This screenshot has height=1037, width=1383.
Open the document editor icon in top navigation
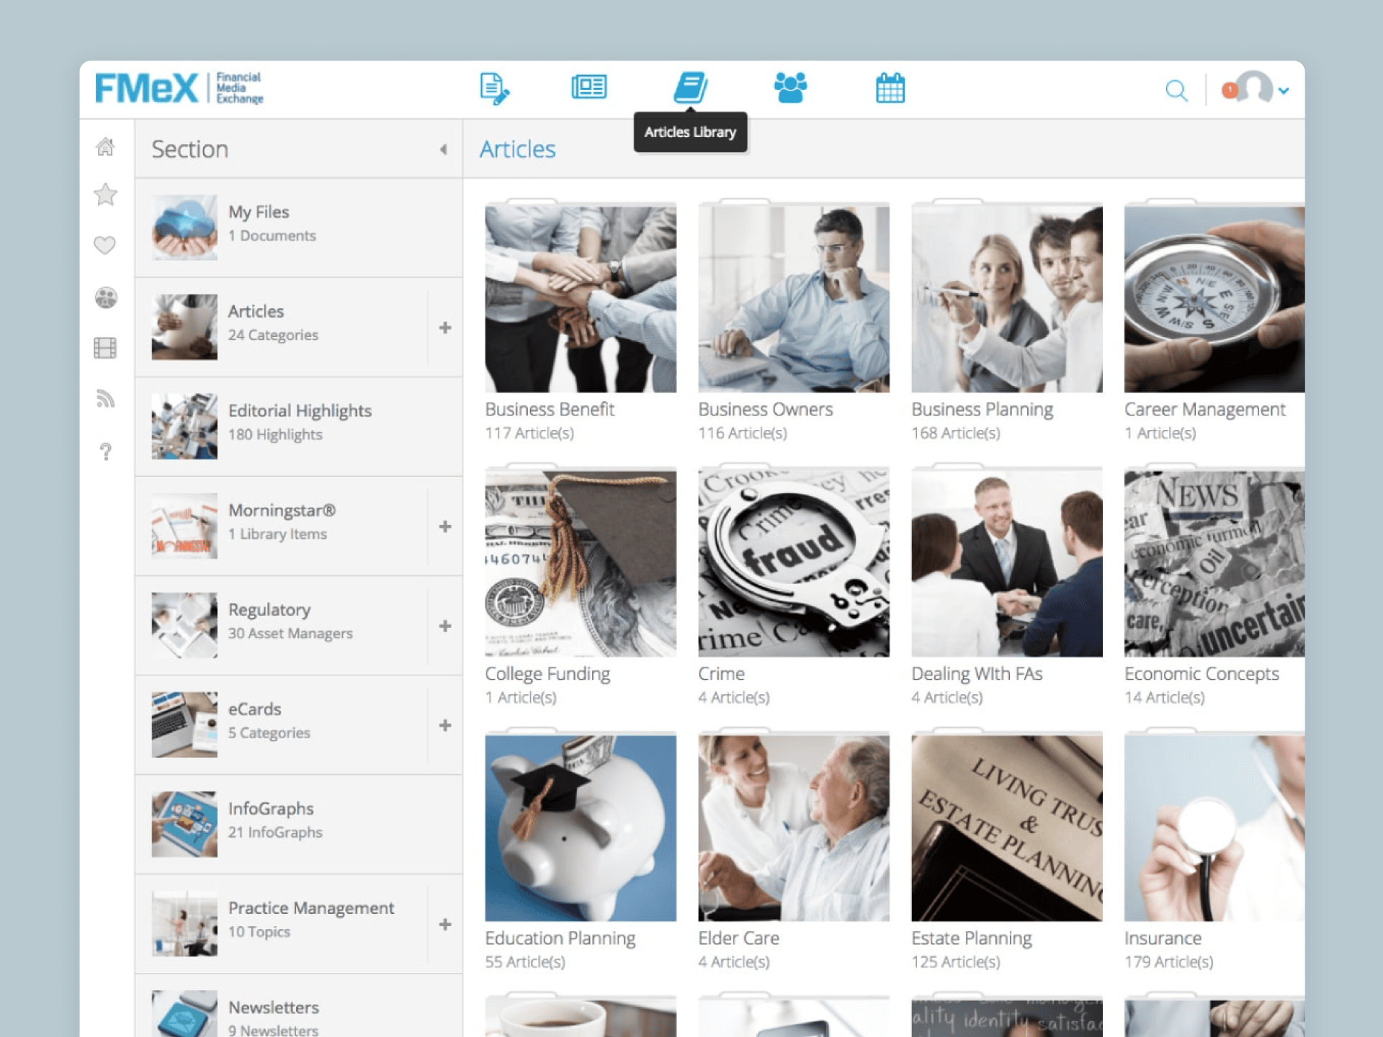tap(494, 89)
